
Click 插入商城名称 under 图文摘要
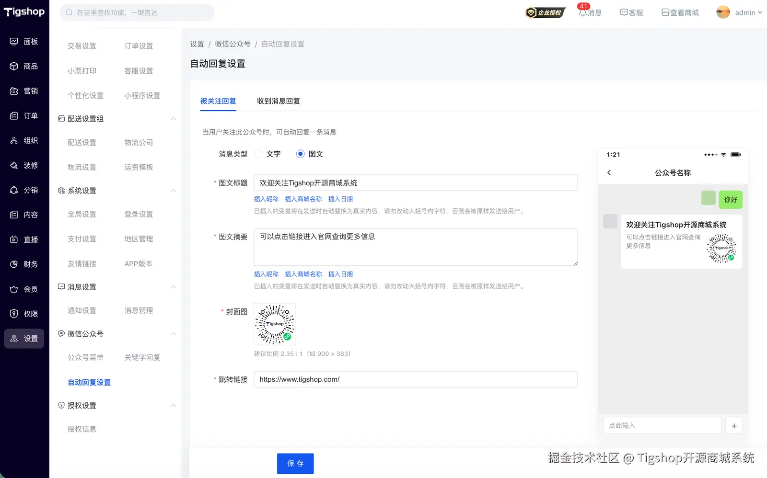point(303,274)
